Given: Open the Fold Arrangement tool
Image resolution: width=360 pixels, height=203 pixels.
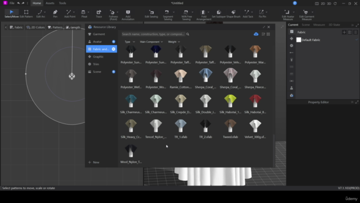Looking at the screenshot, I should tap(204, 15).
